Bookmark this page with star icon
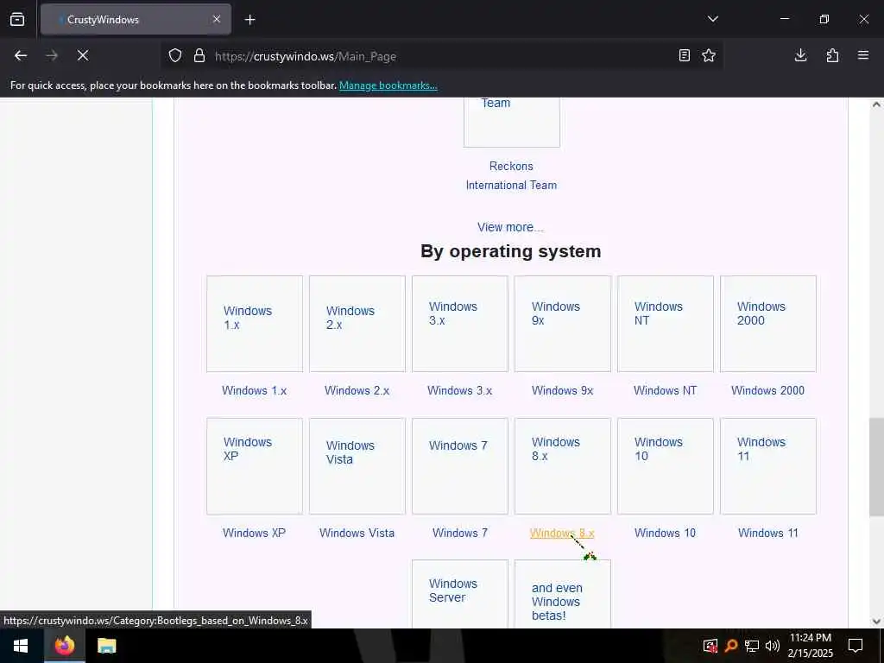This screenshot has width=884, height=663. (709, 55)
